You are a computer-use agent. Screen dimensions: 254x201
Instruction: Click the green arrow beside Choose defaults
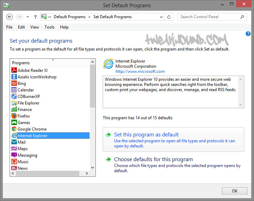point(108,159)
